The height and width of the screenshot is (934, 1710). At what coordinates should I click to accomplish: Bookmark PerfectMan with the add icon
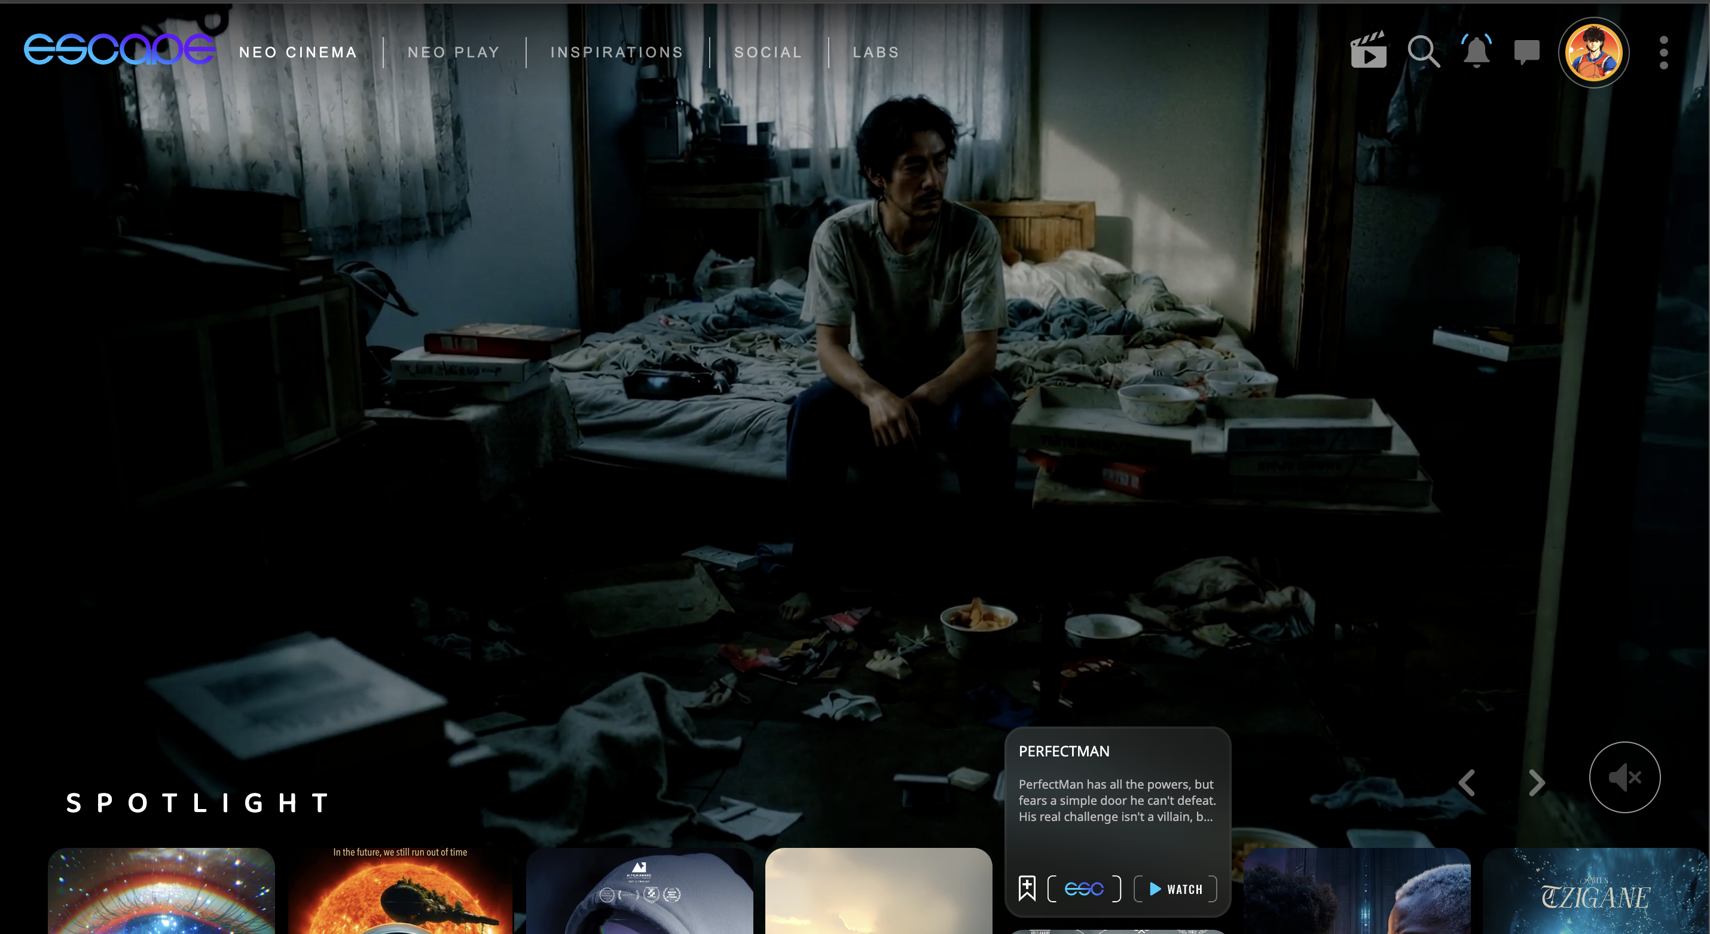[x=1026, y=888]
